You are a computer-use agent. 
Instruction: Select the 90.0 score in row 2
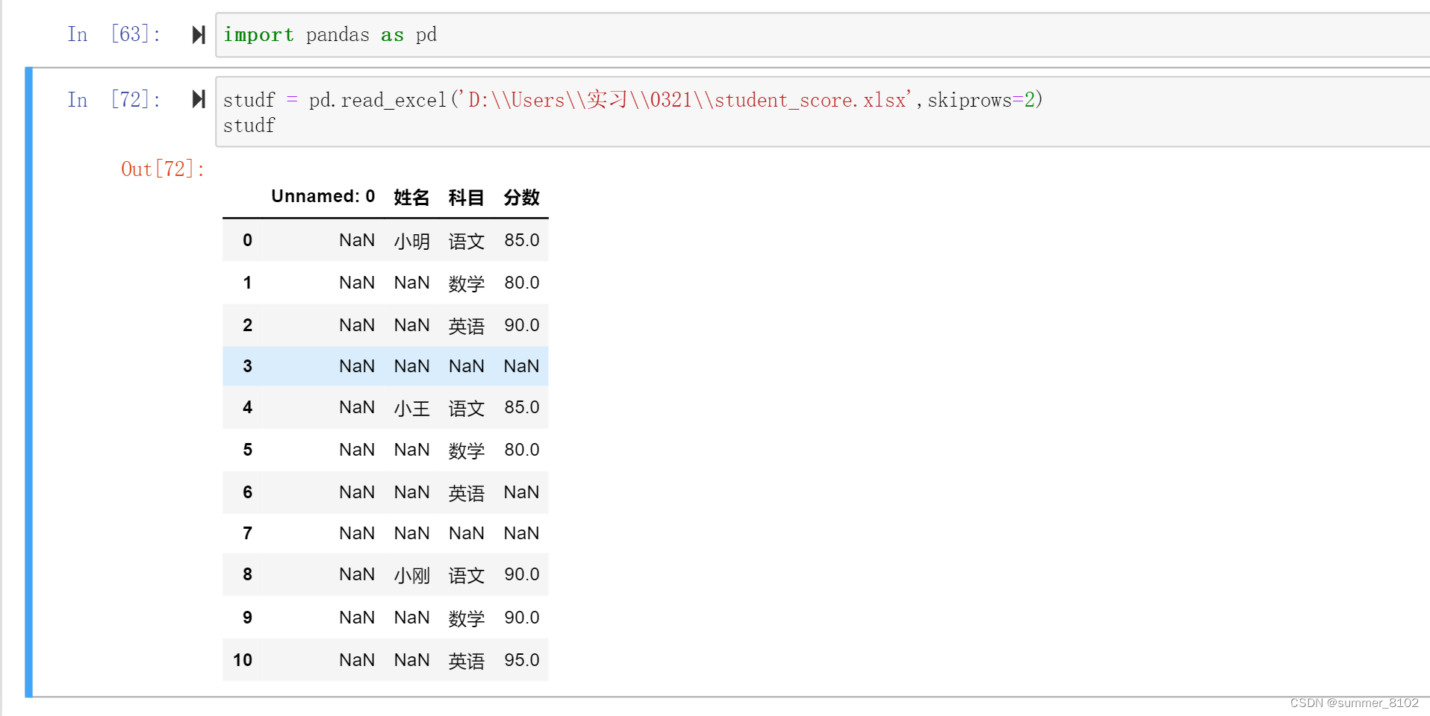pyautogui.click(x=521, y=325)
